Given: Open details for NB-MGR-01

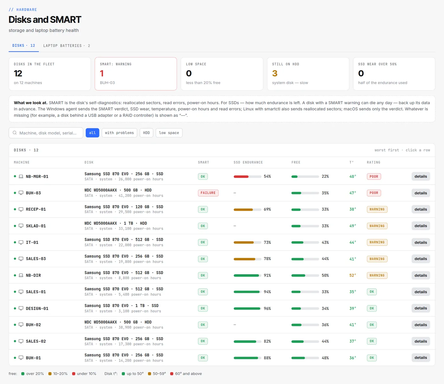Looking at the screenshot, I should coord(421,177).
